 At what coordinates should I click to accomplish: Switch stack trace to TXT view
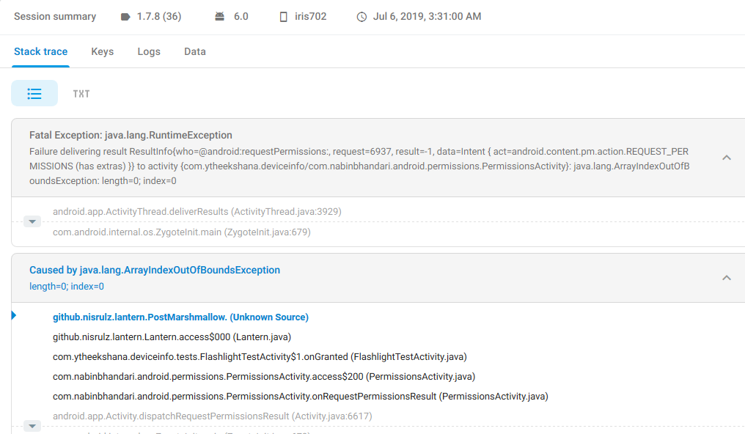point(81,94)
